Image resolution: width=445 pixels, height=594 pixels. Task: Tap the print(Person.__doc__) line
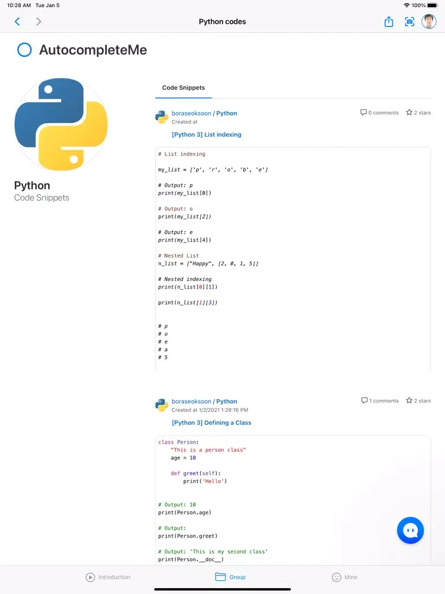(x=191, y=559)
